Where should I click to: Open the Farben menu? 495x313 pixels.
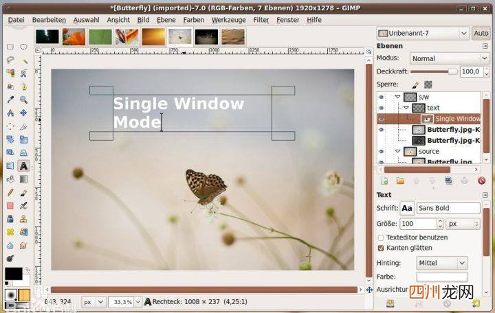click(x=193, y=20)
